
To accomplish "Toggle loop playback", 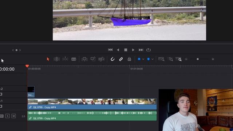I will click(x=149, y=50).
